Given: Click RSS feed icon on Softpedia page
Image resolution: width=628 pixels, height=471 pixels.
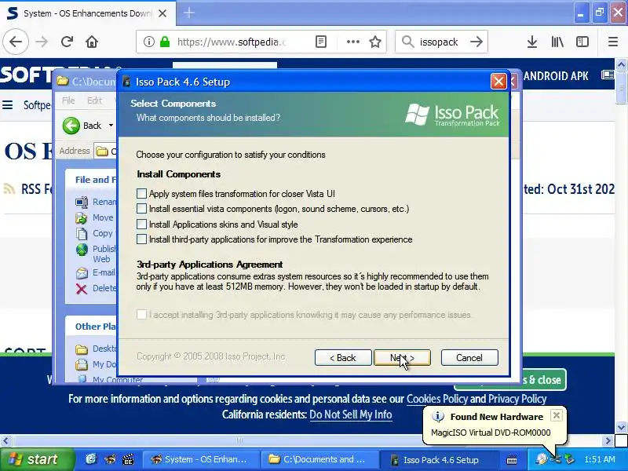Looking at the screenshot, I should click(9, 188).
